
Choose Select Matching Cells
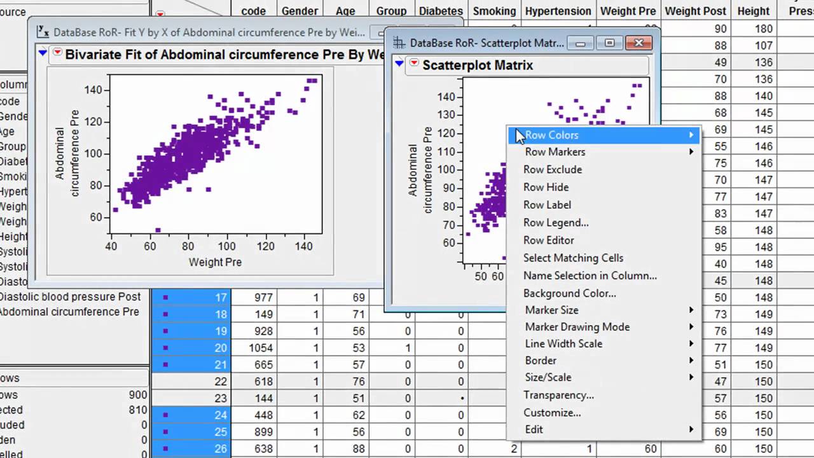(x=604, y=258)
